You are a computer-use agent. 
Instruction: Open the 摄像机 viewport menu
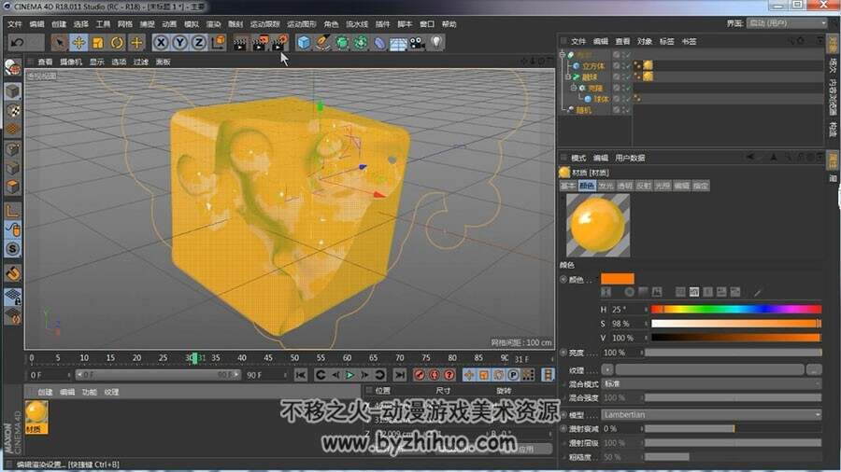tap(71, 62)
